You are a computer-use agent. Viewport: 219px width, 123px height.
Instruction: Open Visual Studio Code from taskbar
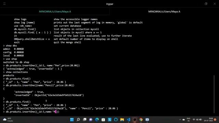click(128, 120)
